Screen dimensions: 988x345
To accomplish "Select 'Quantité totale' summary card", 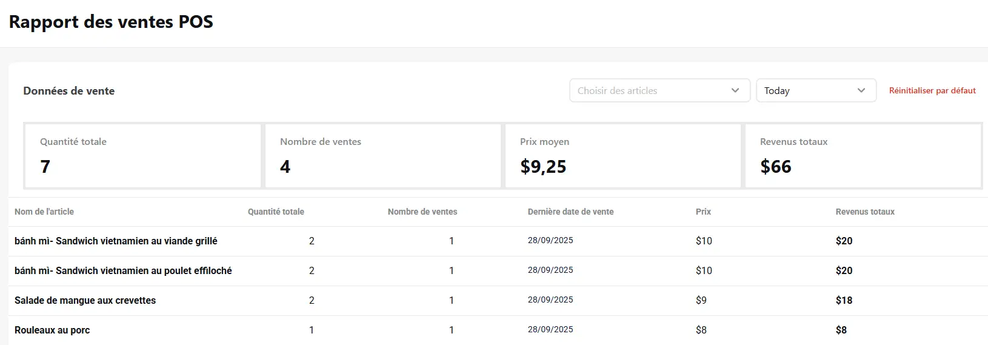I will pyautogui.click(x=142, y=156).
